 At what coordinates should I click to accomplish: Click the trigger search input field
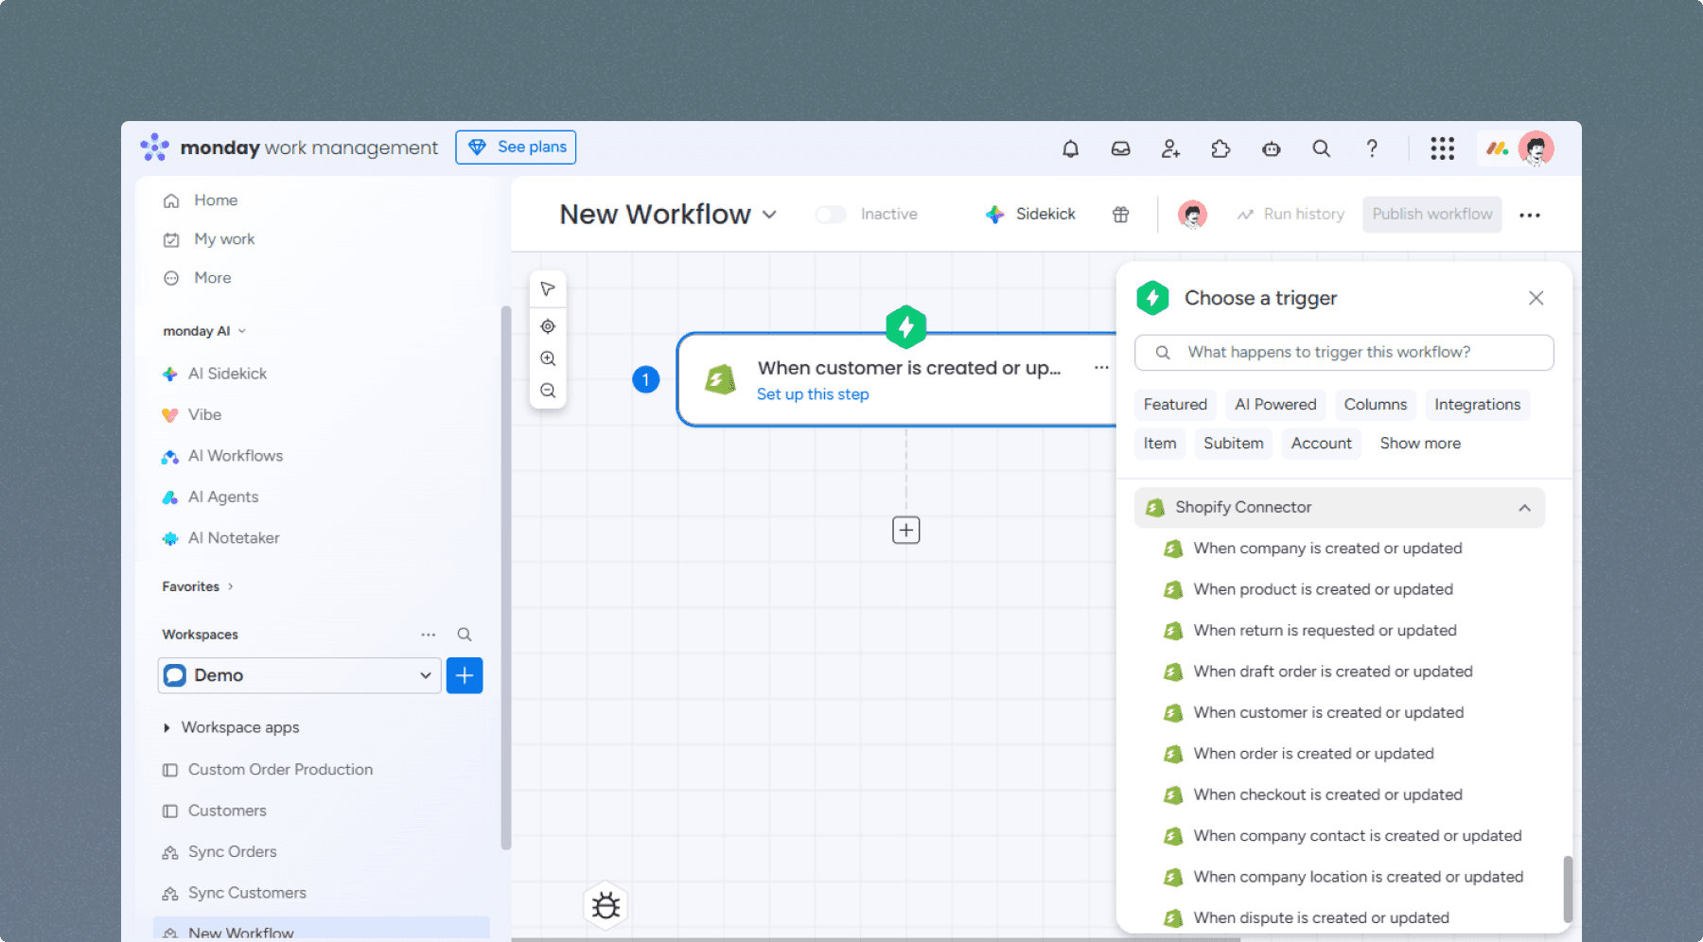pos(1343,353)
